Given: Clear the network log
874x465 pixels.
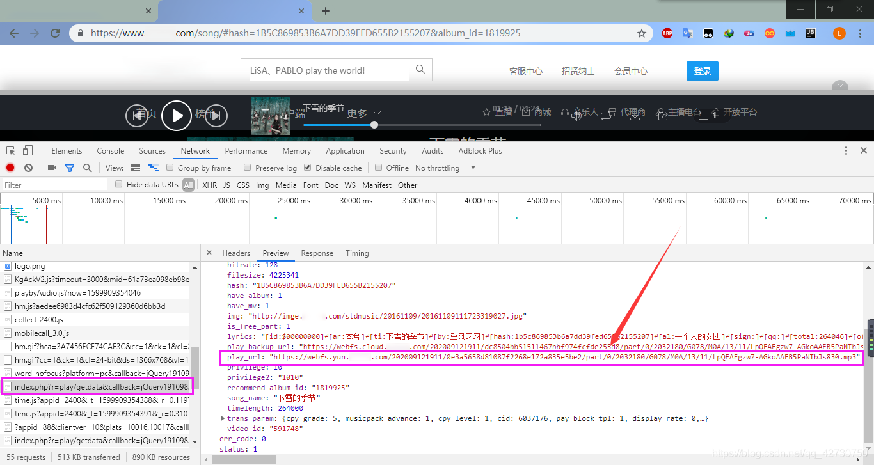Looking at the screenshot, I should 28,168.
